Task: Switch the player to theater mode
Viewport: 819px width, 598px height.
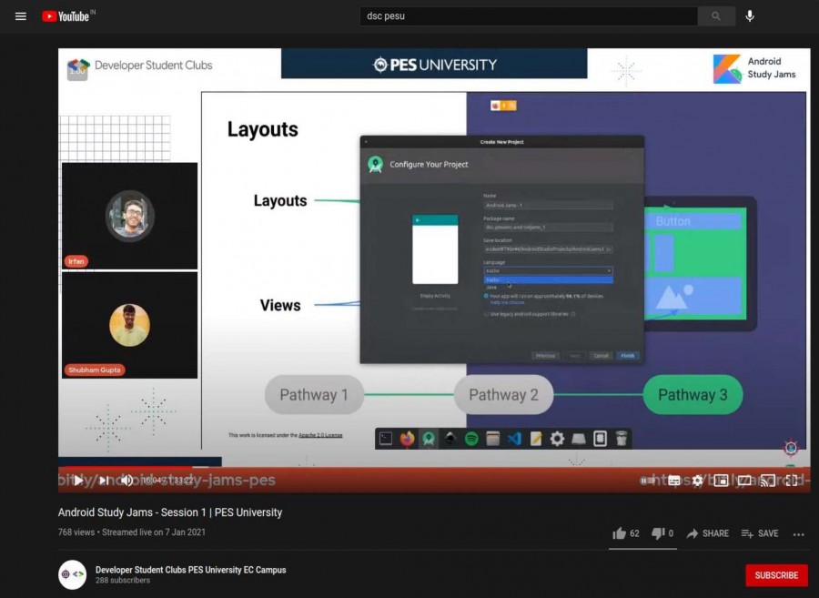Action: pos(744,481)
